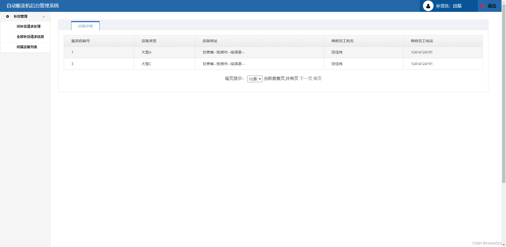Click the scrollbar down arrow at bottom

[504, 245]
